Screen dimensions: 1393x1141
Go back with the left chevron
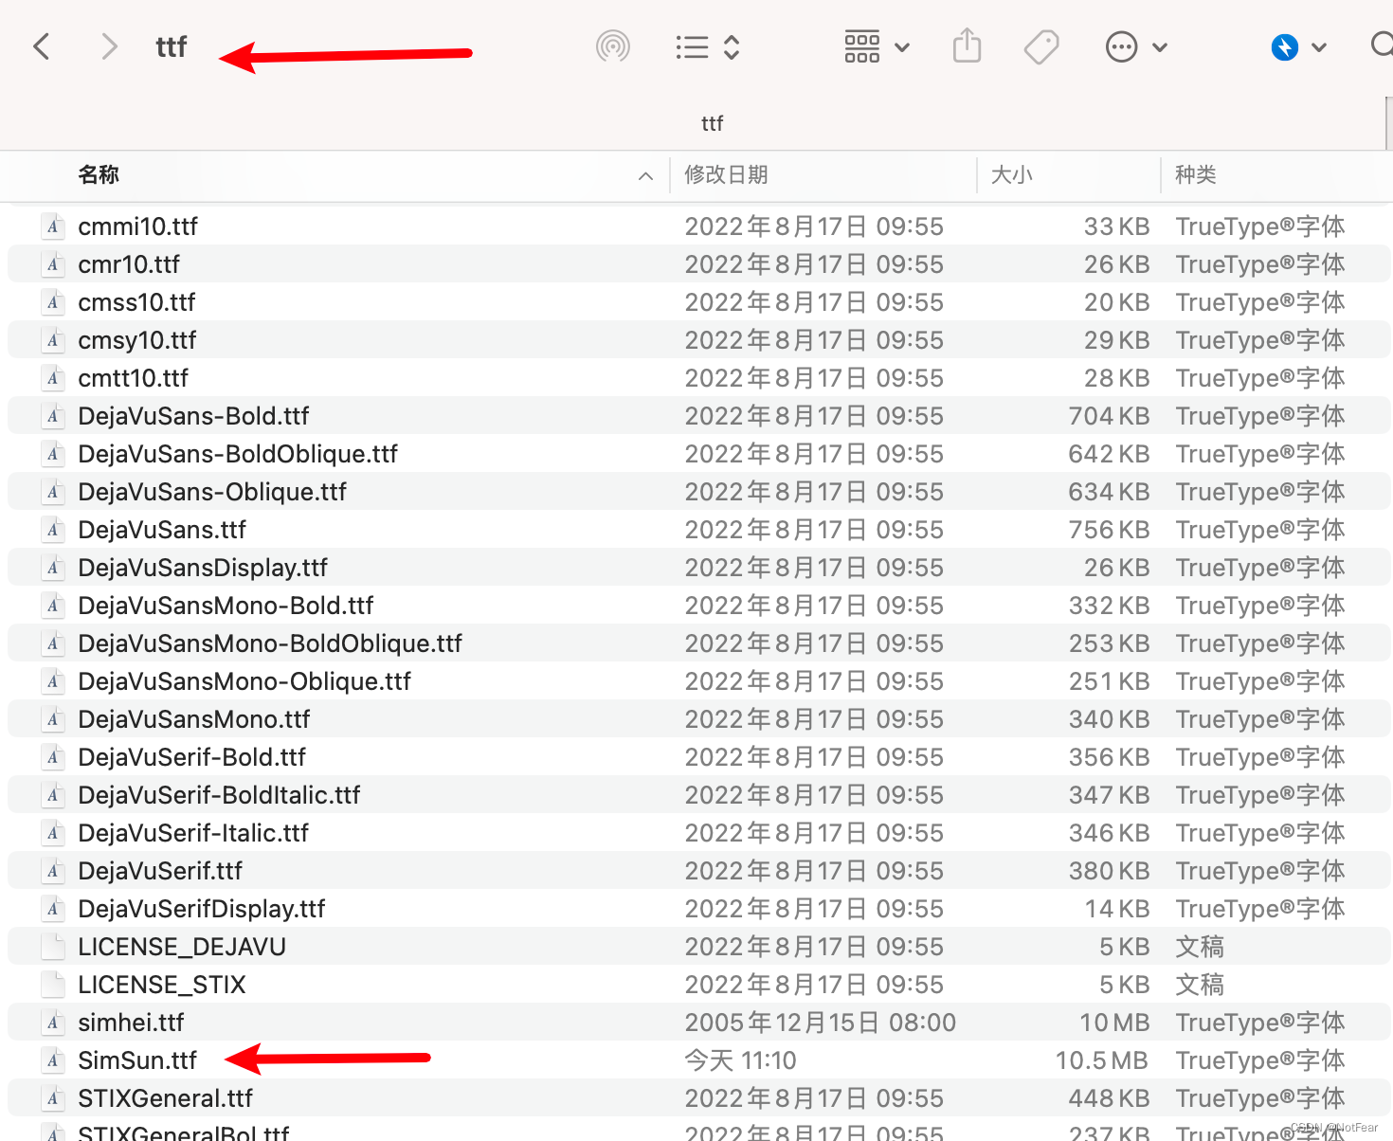point(42,46)
